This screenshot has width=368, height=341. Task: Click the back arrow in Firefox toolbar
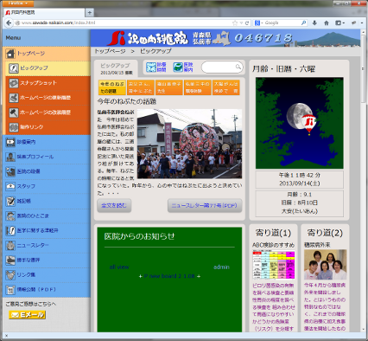point(9,23)
